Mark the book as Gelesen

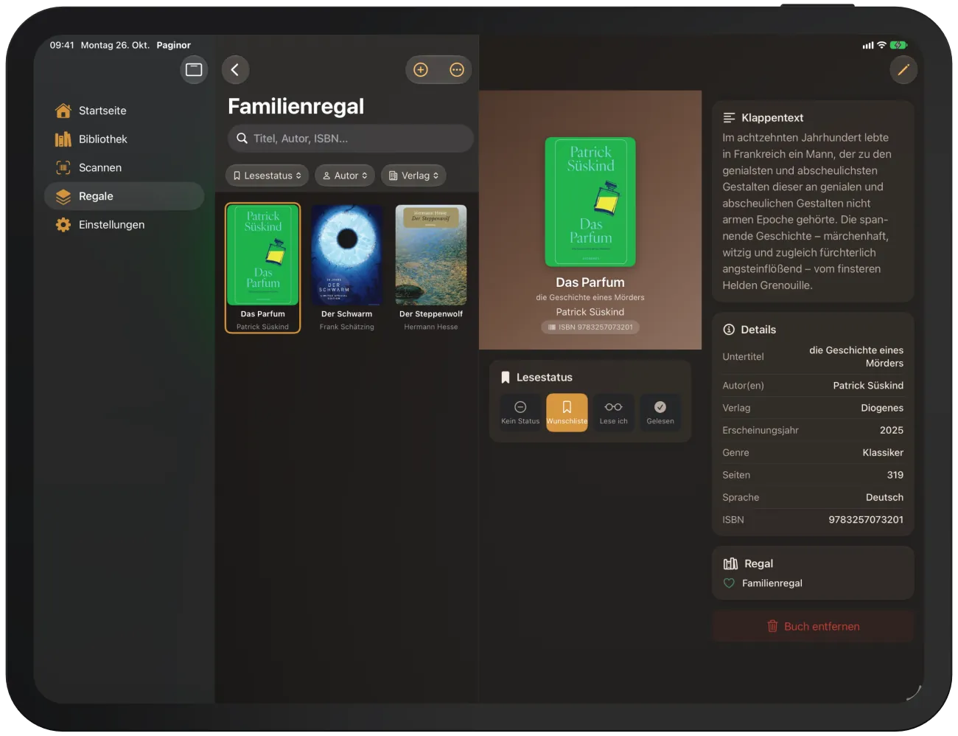tap(660, 412)
